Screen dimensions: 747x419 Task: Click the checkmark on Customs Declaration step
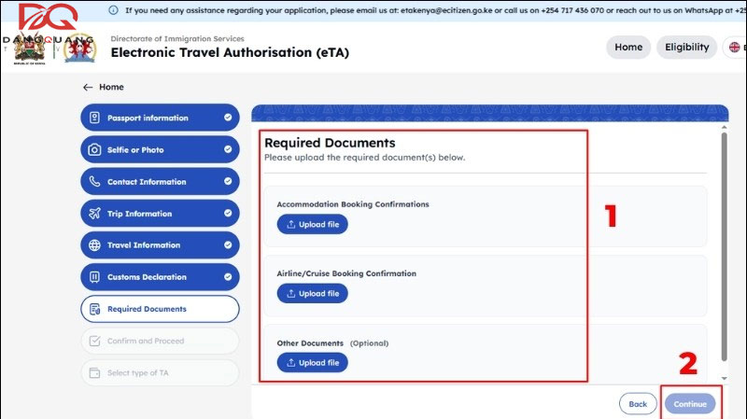pos(228,277)
